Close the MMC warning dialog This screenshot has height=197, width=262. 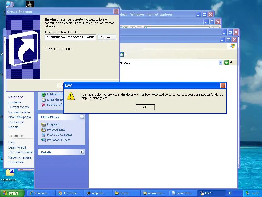click(223, 86)
